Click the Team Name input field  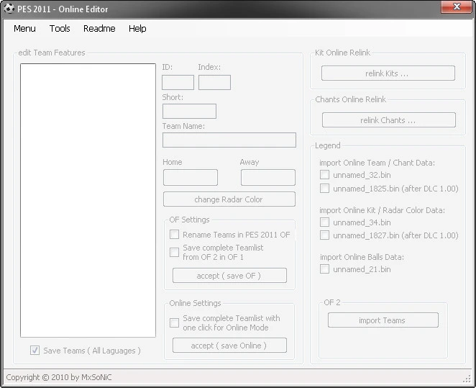tap(229, 140)
